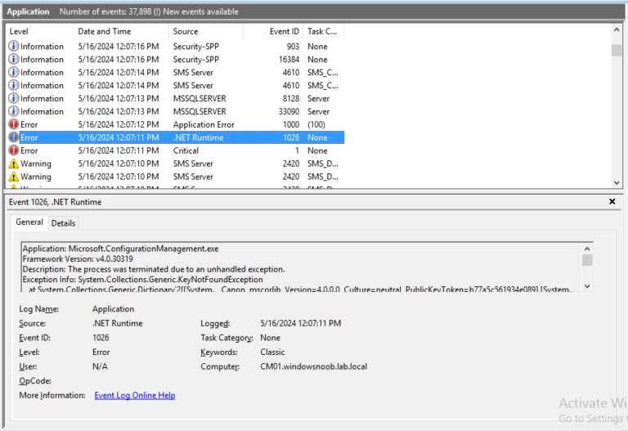Click the error icon of the Application Error row
This screenshot has width=628, height=431.
coord(13,124)
